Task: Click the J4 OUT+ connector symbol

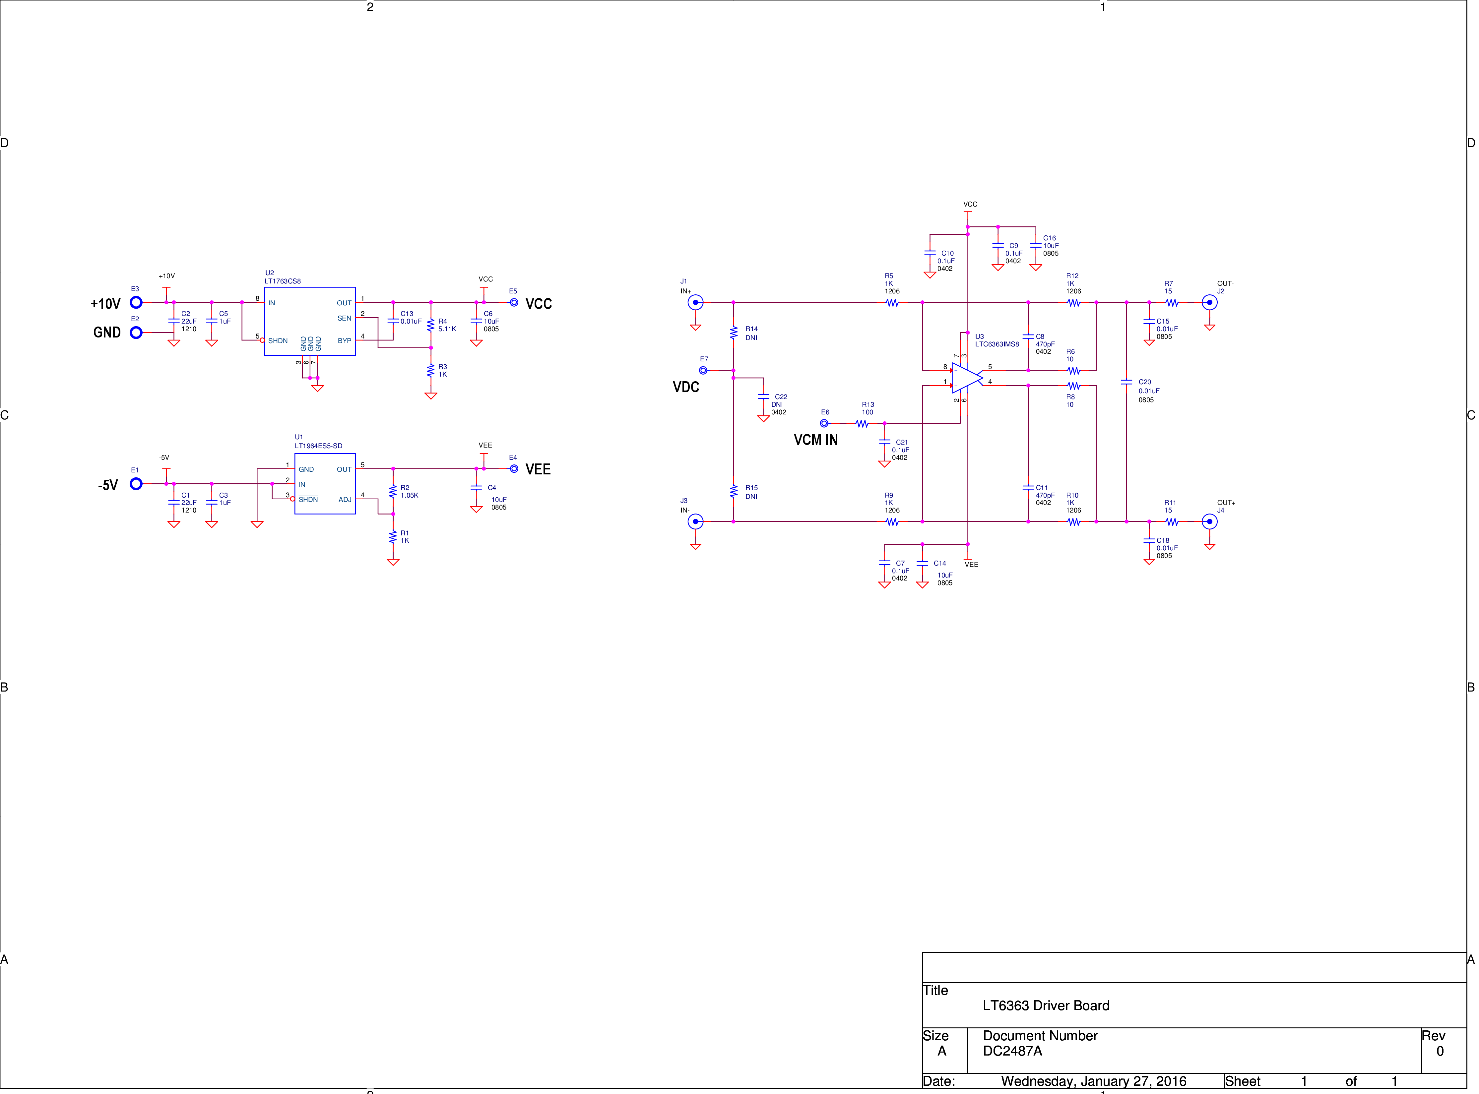Action: [x=1209, y=522]
